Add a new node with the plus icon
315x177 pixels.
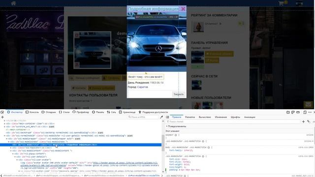(x=2, y=117)
